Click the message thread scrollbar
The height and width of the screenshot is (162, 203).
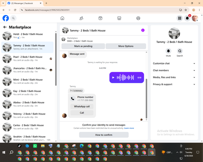point(146,98)
